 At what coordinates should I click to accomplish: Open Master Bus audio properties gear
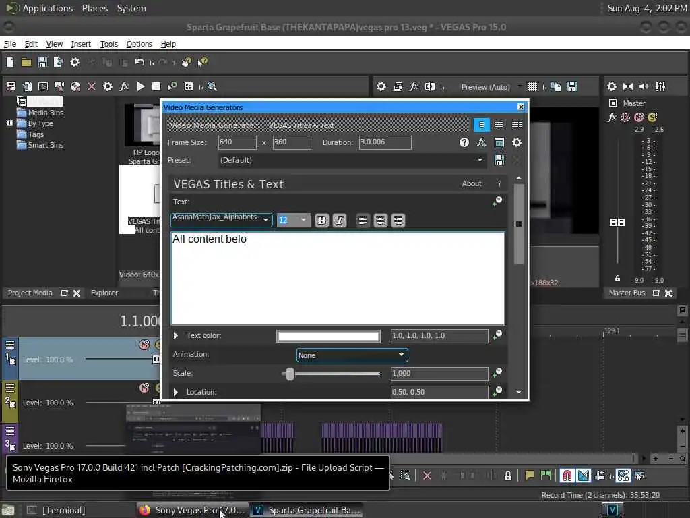click(x=612, y=87)
